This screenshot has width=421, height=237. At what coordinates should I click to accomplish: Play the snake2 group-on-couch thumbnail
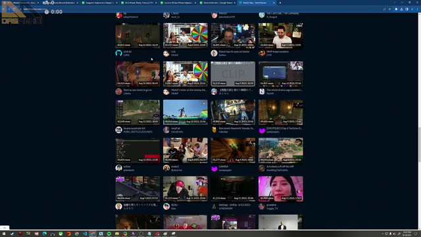pyautogui.click(x=186, y=151)
